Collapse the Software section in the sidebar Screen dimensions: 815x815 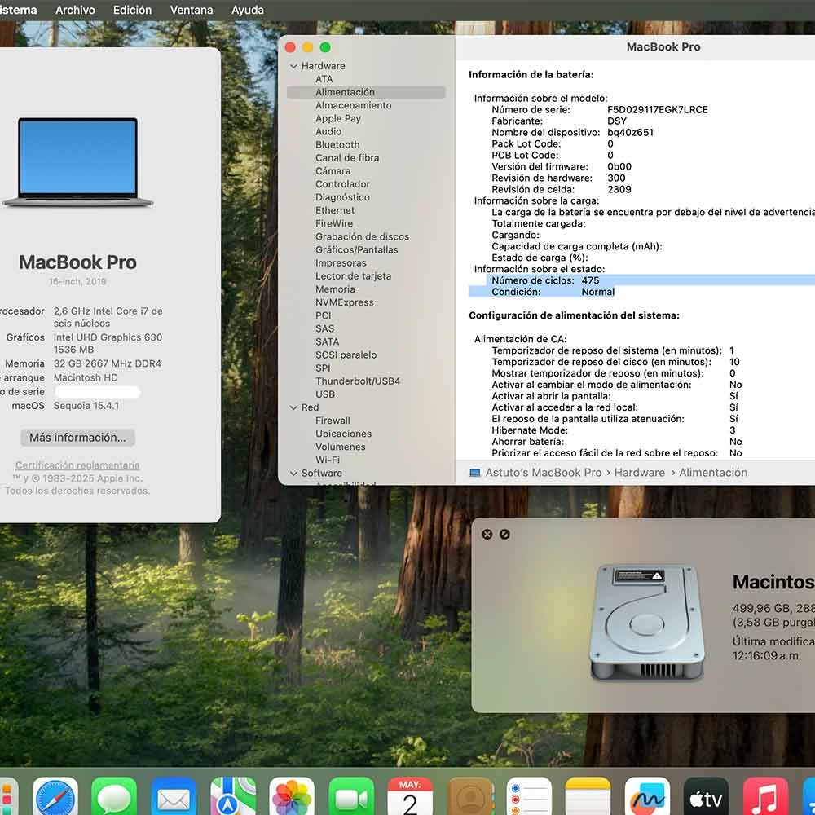click(x=293, y=474)
